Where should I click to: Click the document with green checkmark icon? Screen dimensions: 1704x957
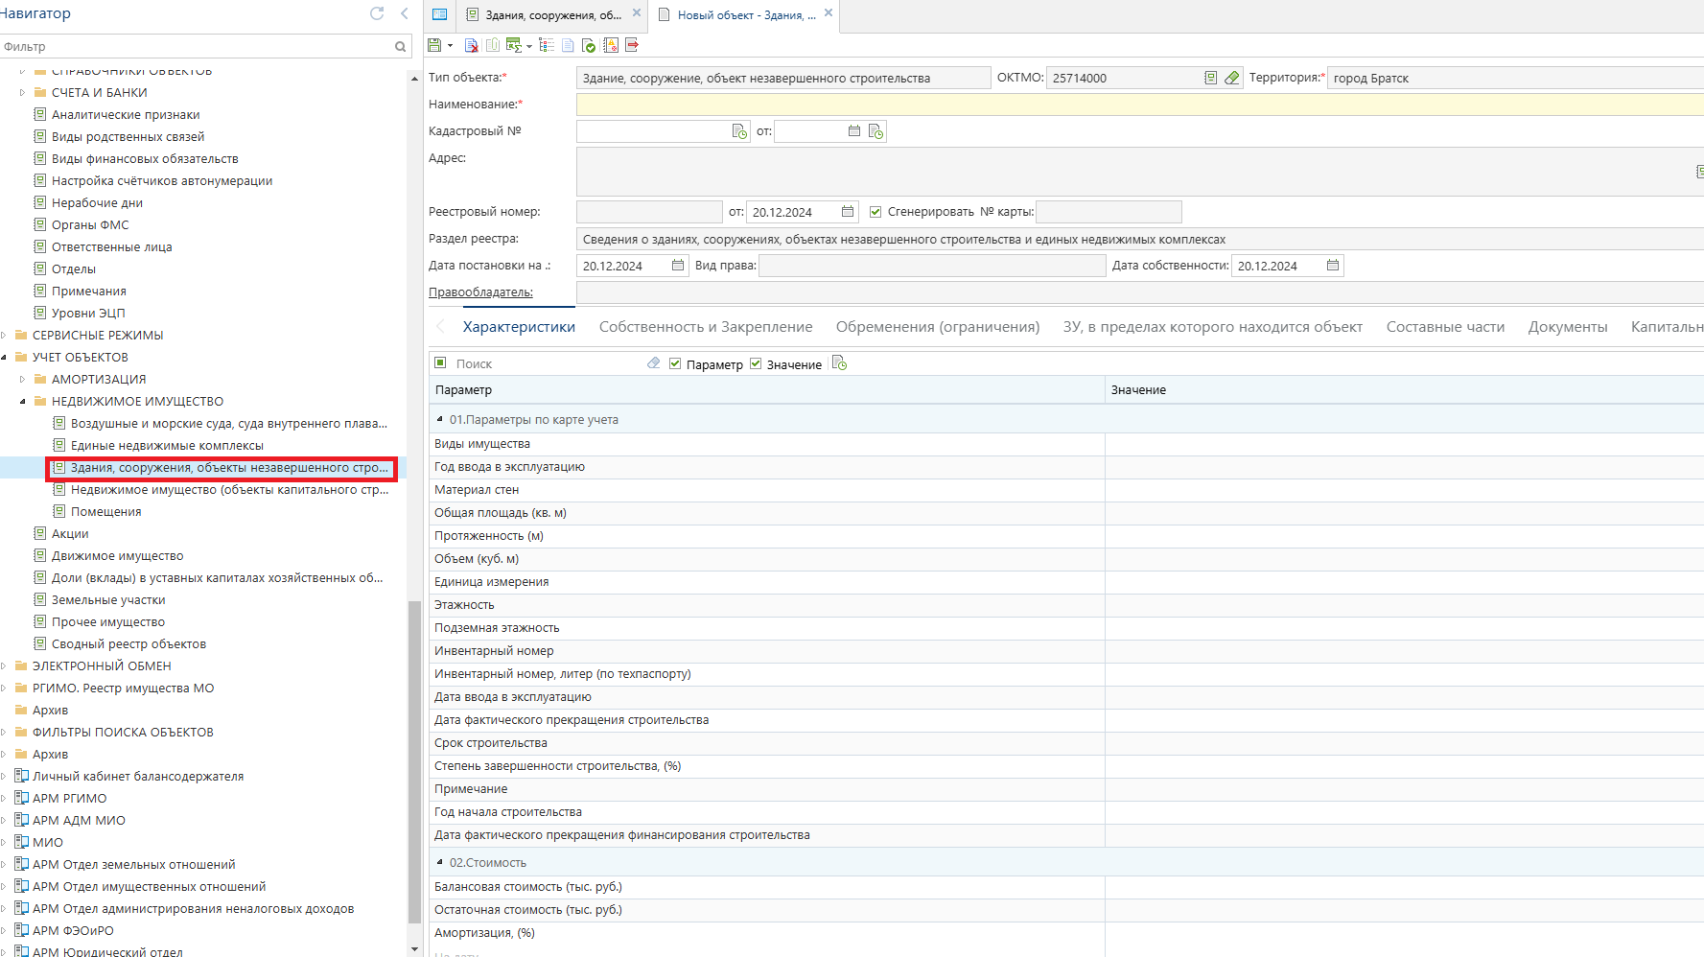click(x=589, y=45)
